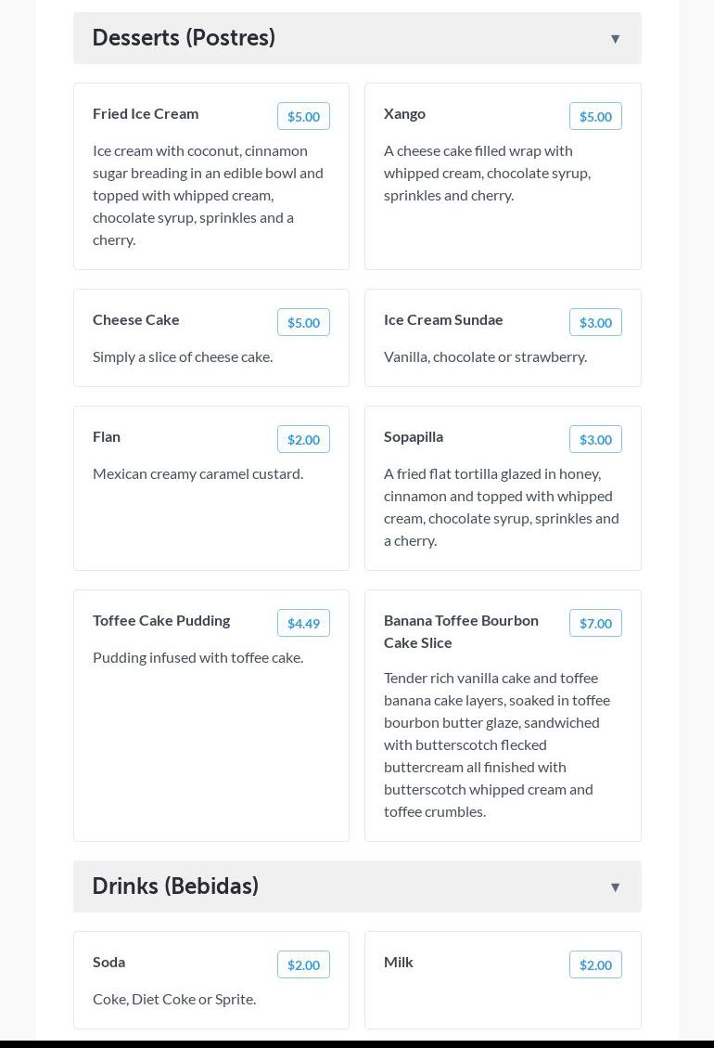Click the Xango $5.00 price tag
714x1048 pixels.
point(595,116)
